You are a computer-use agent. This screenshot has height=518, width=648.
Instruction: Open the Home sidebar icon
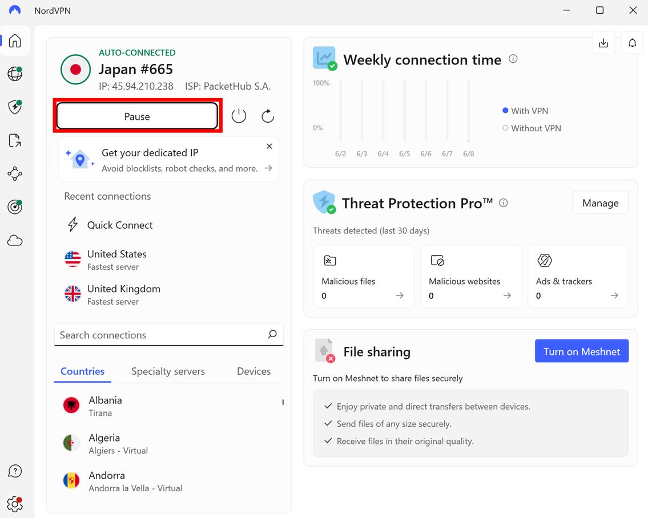click(15, 41)
